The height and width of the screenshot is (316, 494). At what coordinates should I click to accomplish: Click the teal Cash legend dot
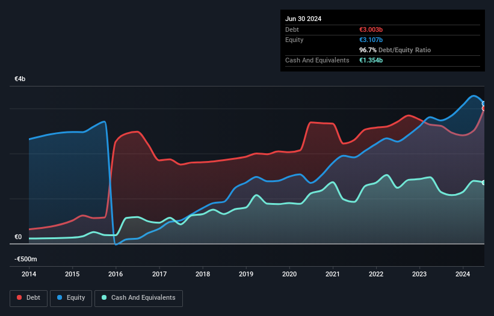[104, 297]
